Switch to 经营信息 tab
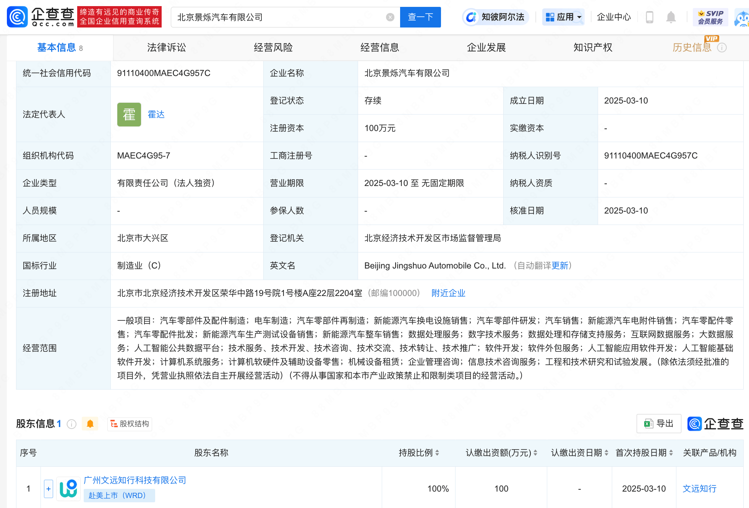The width and height of the screenshot is (749, 508). pyautogui.click(x=380, y=47)
